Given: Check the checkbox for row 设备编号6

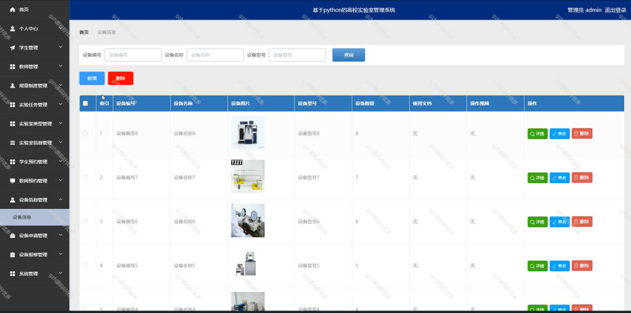Looking at the screenshot, I should [x=85, y=222].
